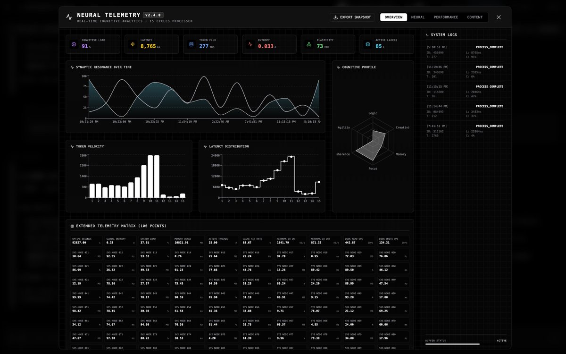Click the Entropy 0.033 value
This screenshot has height=354, width=566.
coord(266,46)
